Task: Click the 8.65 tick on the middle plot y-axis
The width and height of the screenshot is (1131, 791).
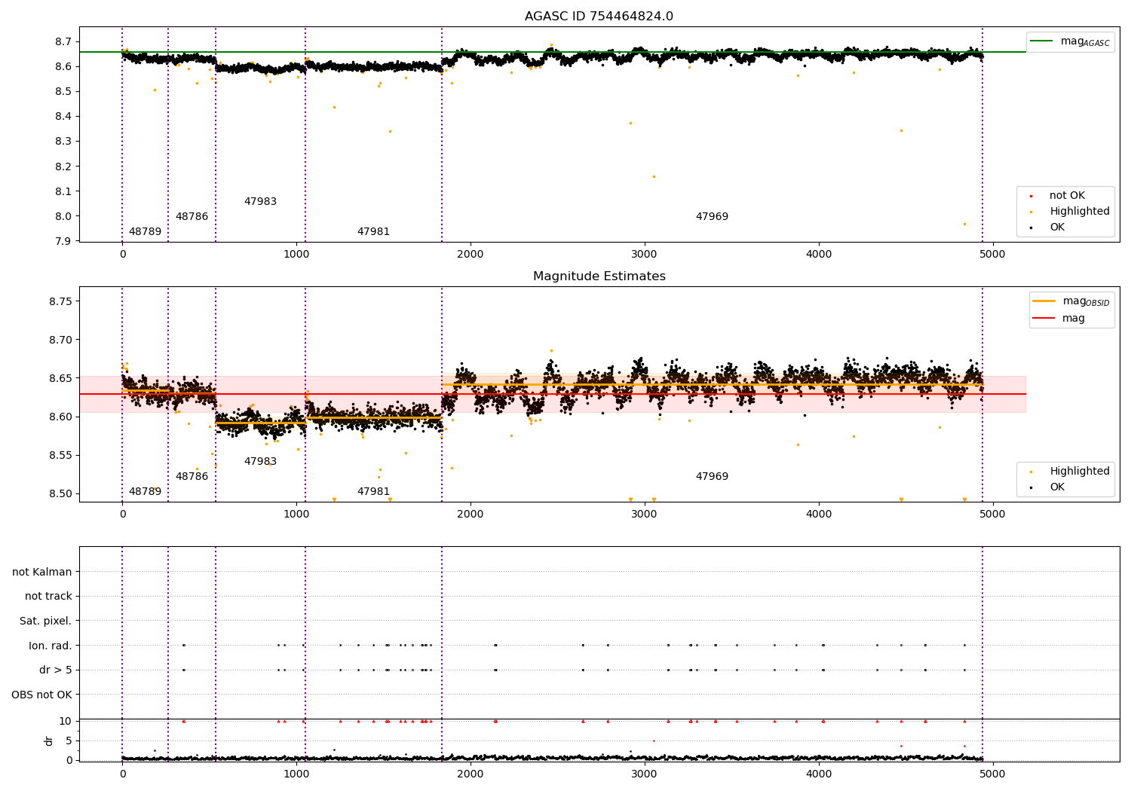Action: tap(60, 378)
